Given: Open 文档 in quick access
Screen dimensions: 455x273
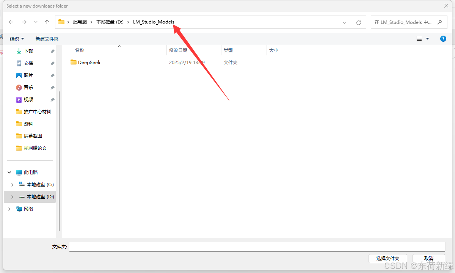Looking at the screenshot, I should tap(28, 63).
